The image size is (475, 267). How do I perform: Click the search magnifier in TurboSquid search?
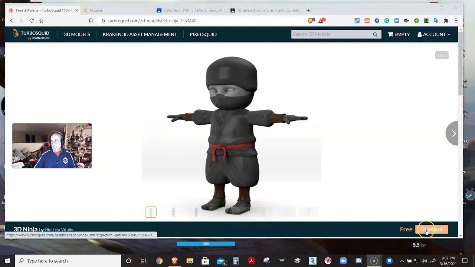[375, 34]
